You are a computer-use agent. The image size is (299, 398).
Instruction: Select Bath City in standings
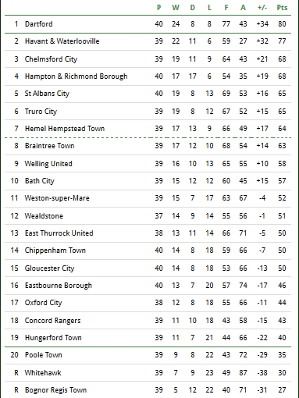pos(40,181)
